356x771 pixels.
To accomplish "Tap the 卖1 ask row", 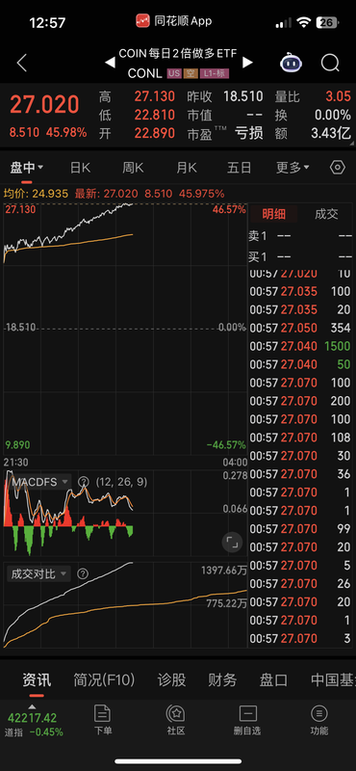I will [x=300, y=236].
